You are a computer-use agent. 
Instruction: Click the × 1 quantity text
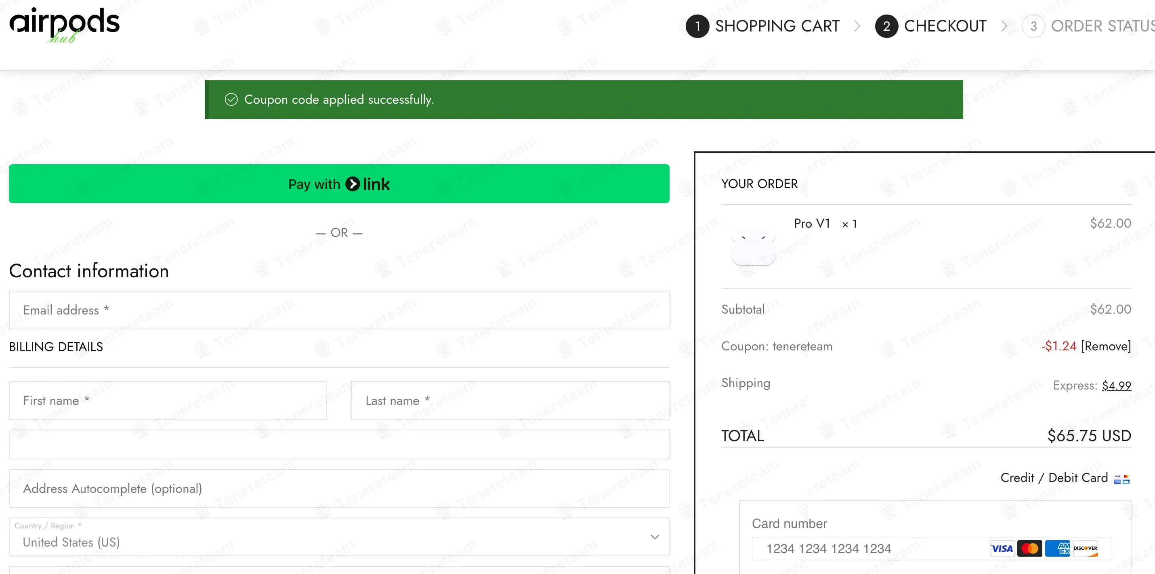[850, 224]
